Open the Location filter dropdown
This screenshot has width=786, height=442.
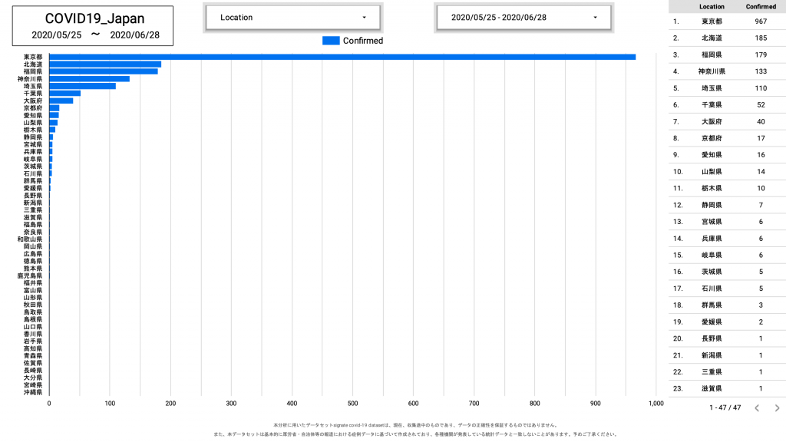pyautogui.click(x=292, y=18)
